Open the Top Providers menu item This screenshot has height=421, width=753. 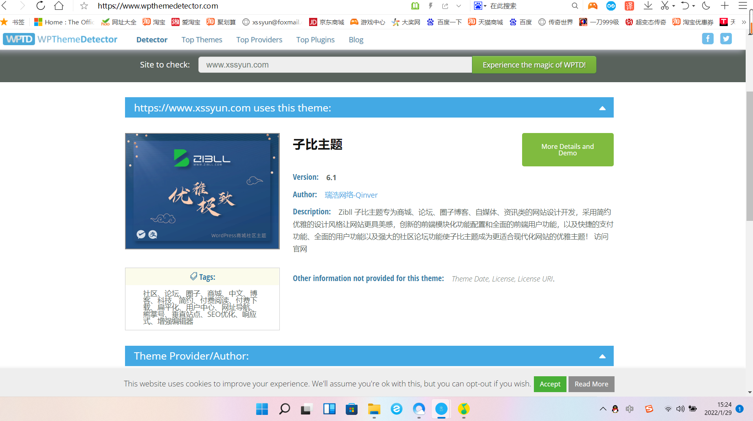point(259,39)
